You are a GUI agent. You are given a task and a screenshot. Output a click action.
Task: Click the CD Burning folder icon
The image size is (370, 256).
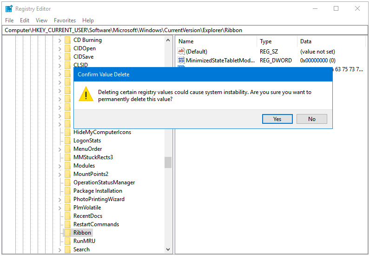coord(67,40)
